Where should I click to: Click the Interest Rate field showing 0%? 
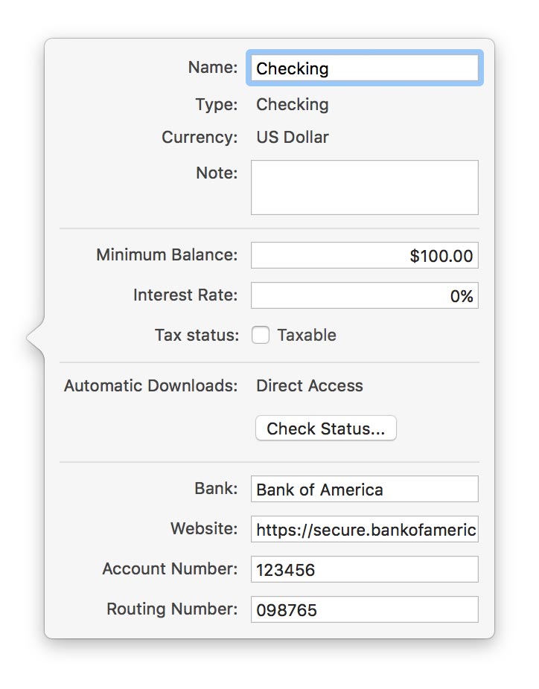(365, 295)
